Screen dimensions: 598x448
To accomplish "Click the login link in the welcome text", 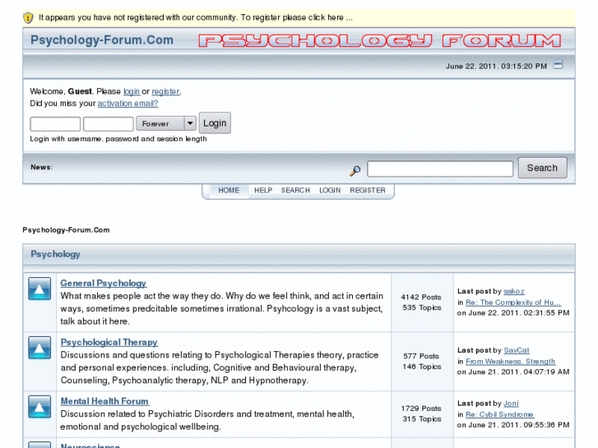I will [132, 91].
